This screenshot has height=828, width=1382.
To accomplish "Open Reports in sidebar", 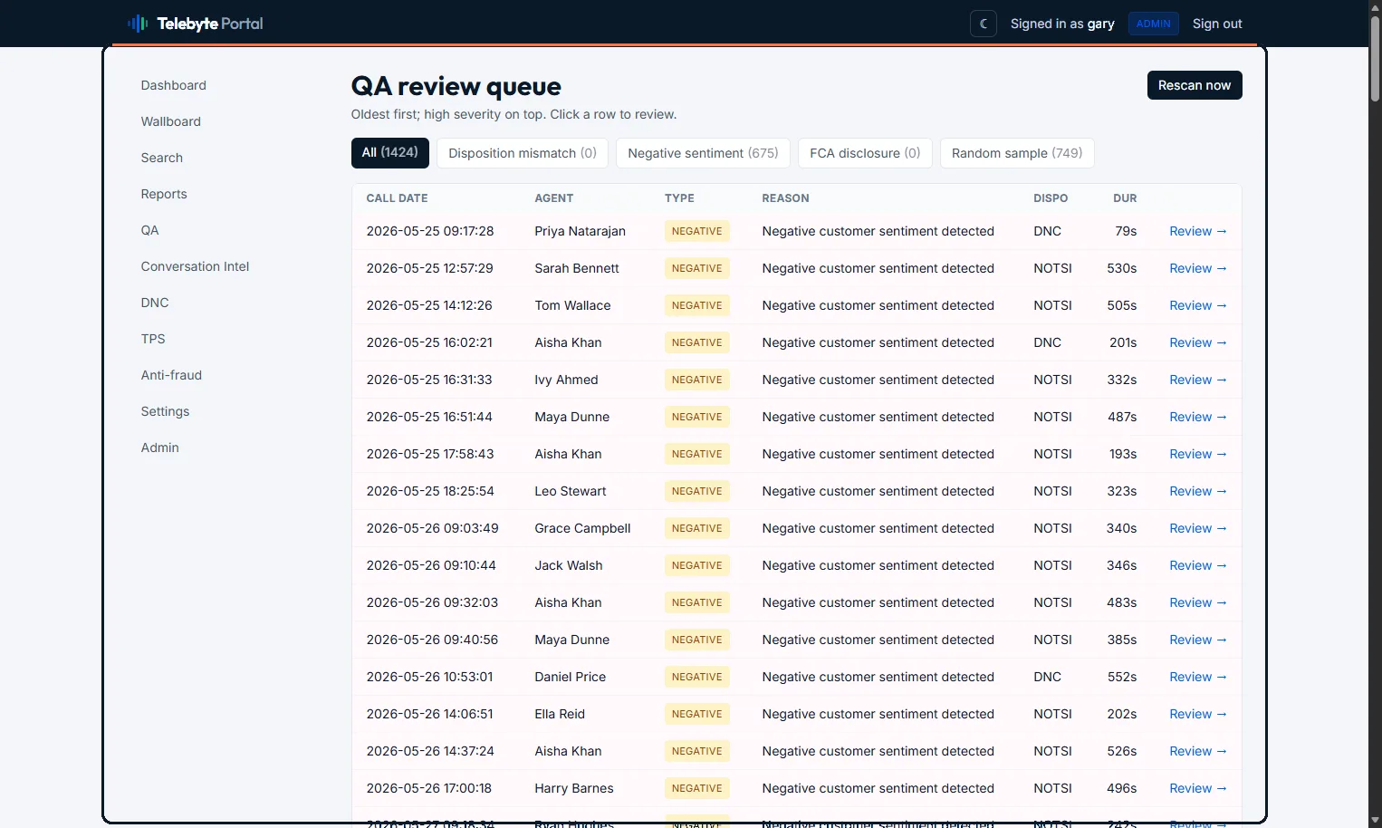I will tap(164, 194).
